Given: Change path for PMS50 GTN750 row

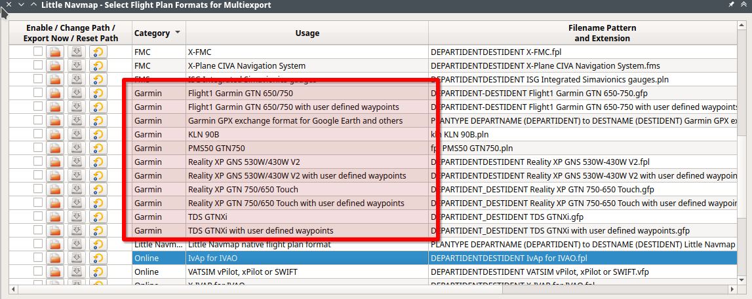Looking at the screenshot, I should (x=55, y=148).
